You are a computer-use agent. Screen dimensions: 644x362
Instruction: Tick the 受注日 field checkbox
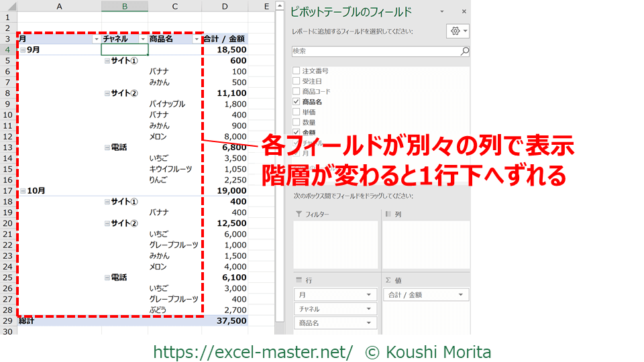point(296,81)
